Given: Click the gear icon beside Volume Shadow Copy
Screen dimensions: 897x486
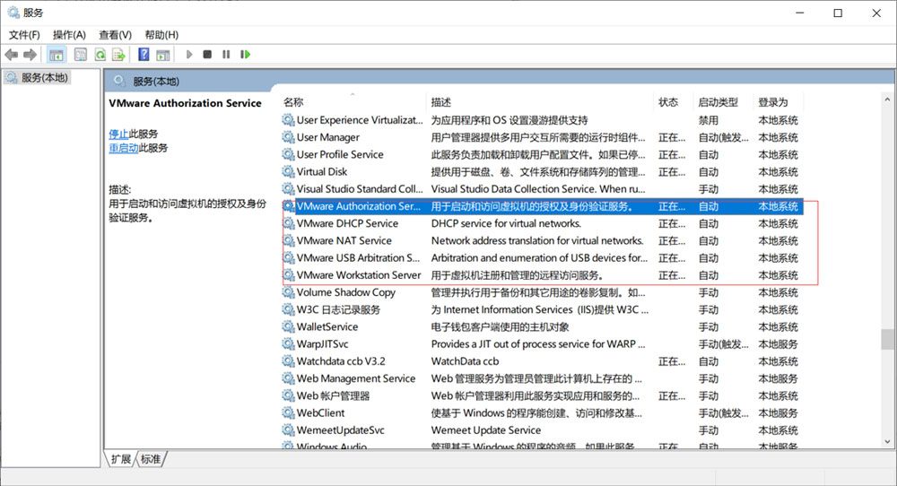Looking at the screenshot, I should (288, 292).
